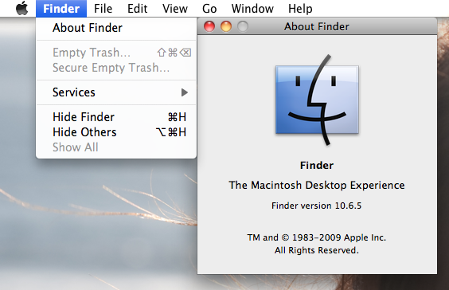Open the Go menu
Viewport: 449px width, 290px height.
click(x=209, y=9)
